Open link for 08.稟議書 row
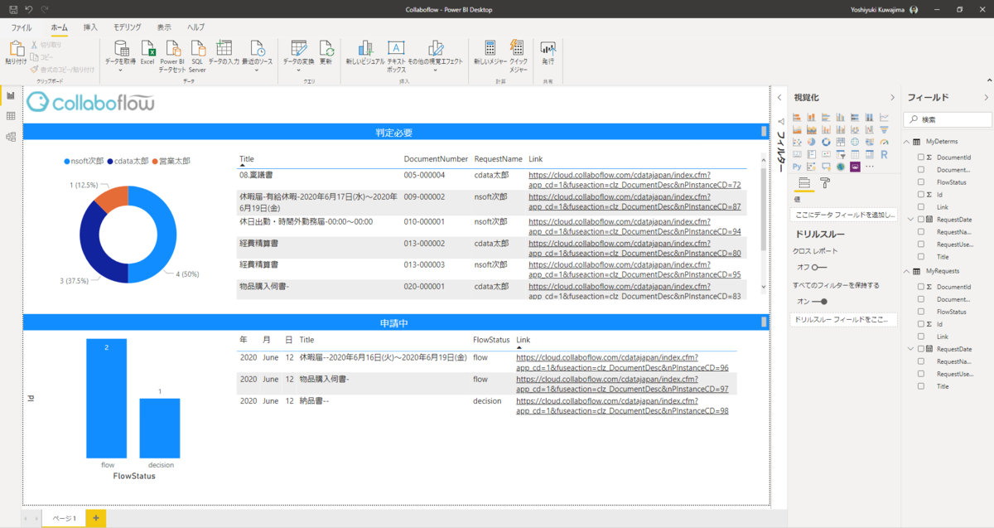 [x=635, y=180]
